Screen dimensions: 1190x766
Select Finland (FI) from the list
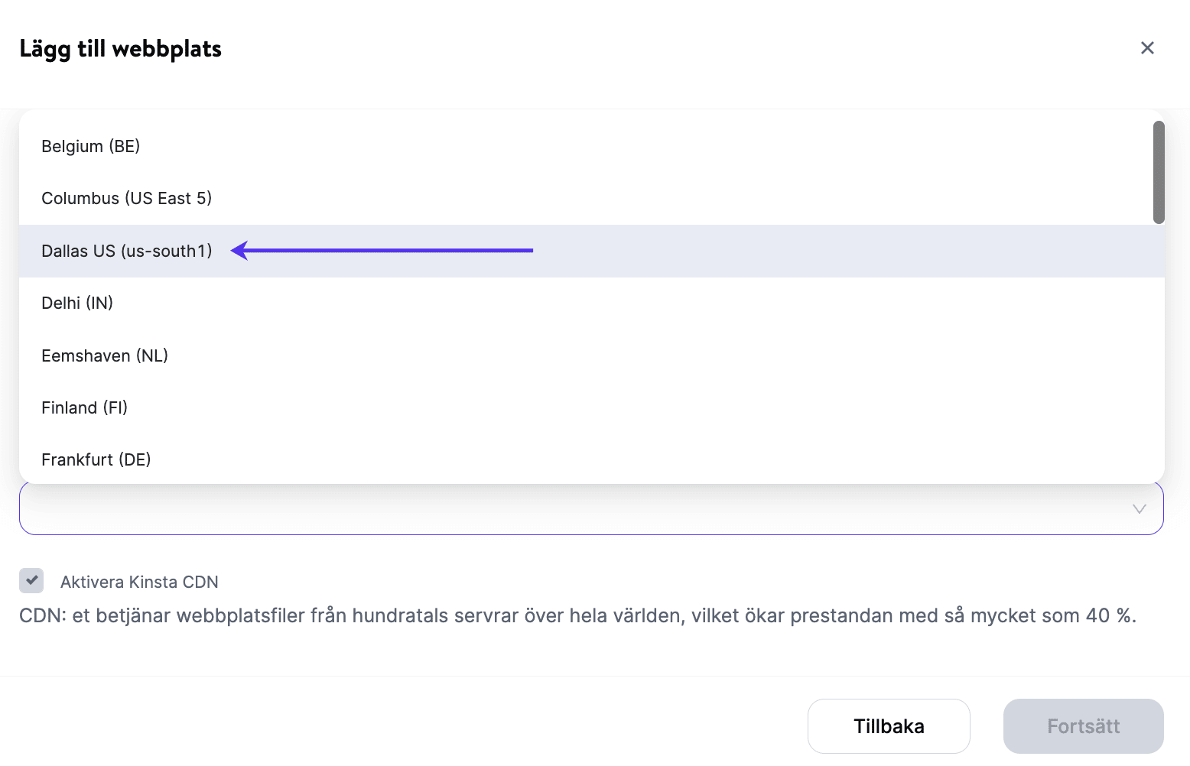pos(84,407)
